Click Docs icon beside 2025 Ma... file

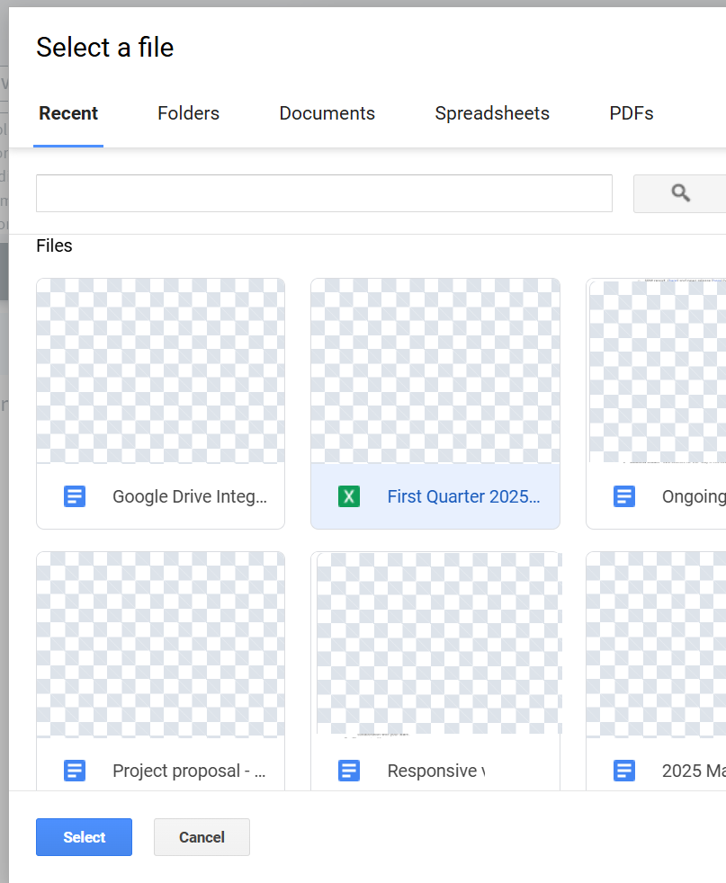point(624,771)
